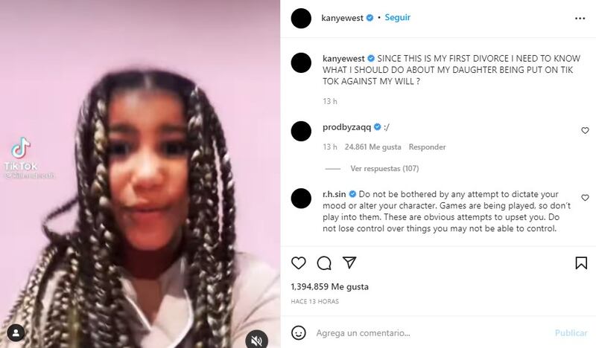Open the prodbyzaqq username link

[346, 127]
